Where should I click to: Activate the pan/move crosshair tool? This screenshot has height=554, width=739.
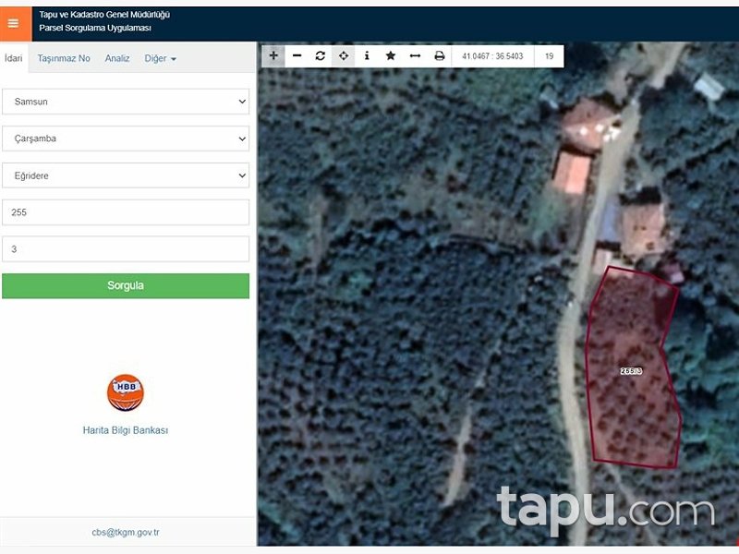point(344,56)
